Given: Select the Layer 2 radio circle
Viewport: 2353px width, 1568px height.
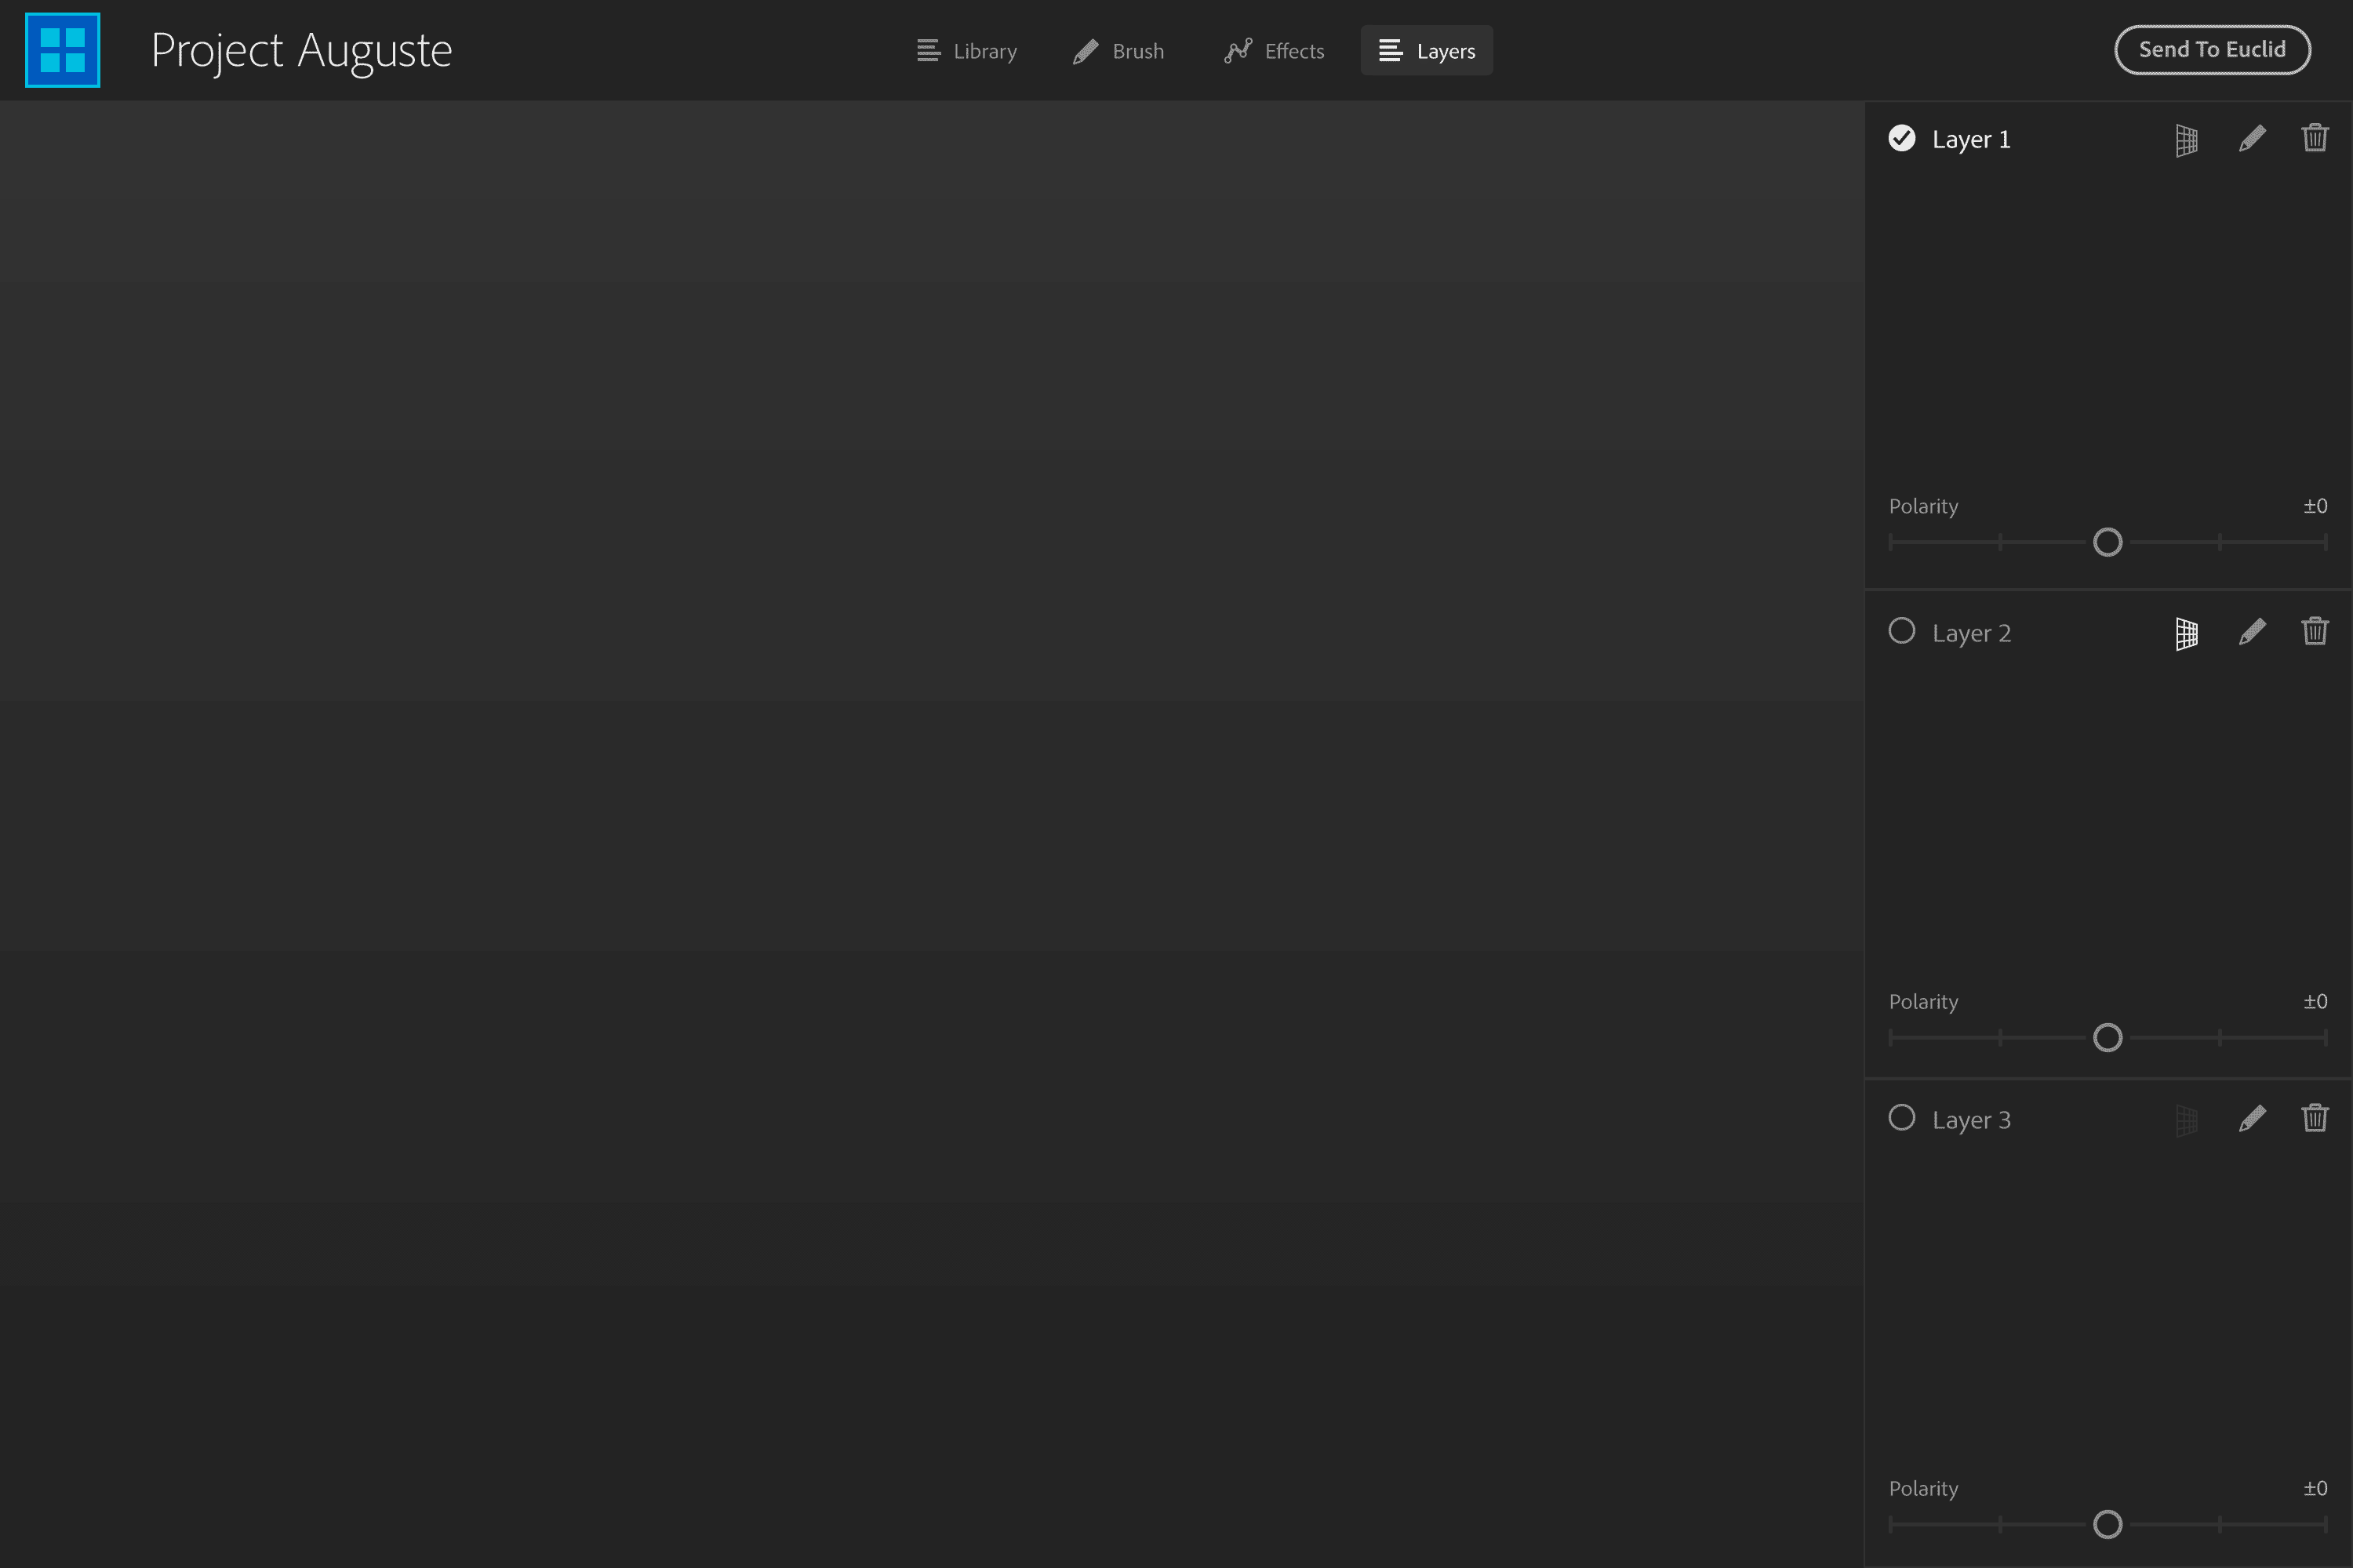Looking at the screenshot, I should [1902, 631].
